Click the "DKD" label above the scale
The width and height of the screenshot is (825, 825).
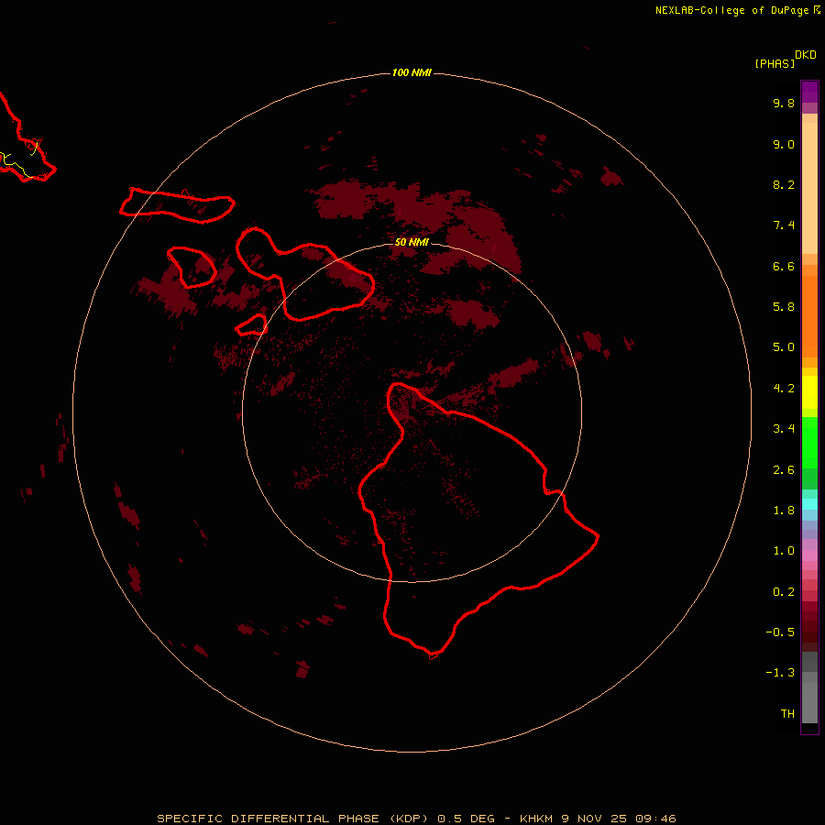(806, 55)
